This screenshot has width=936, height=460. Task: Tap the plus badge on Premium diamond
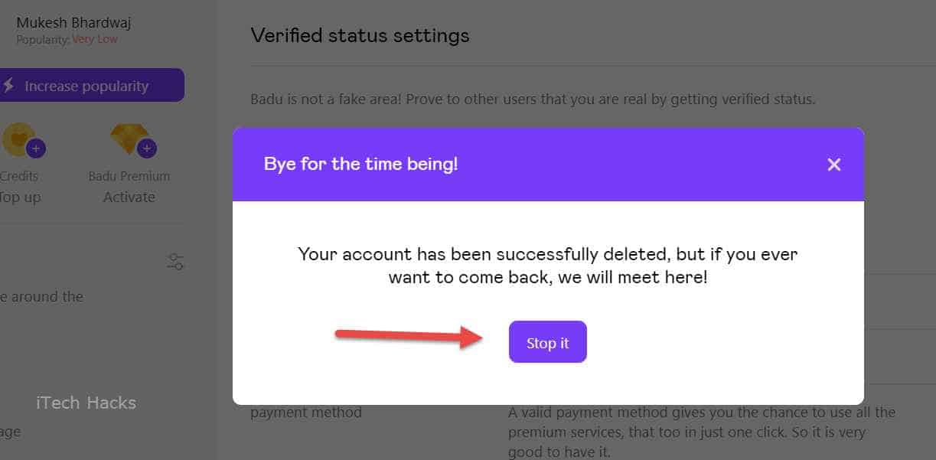point(146,148)
